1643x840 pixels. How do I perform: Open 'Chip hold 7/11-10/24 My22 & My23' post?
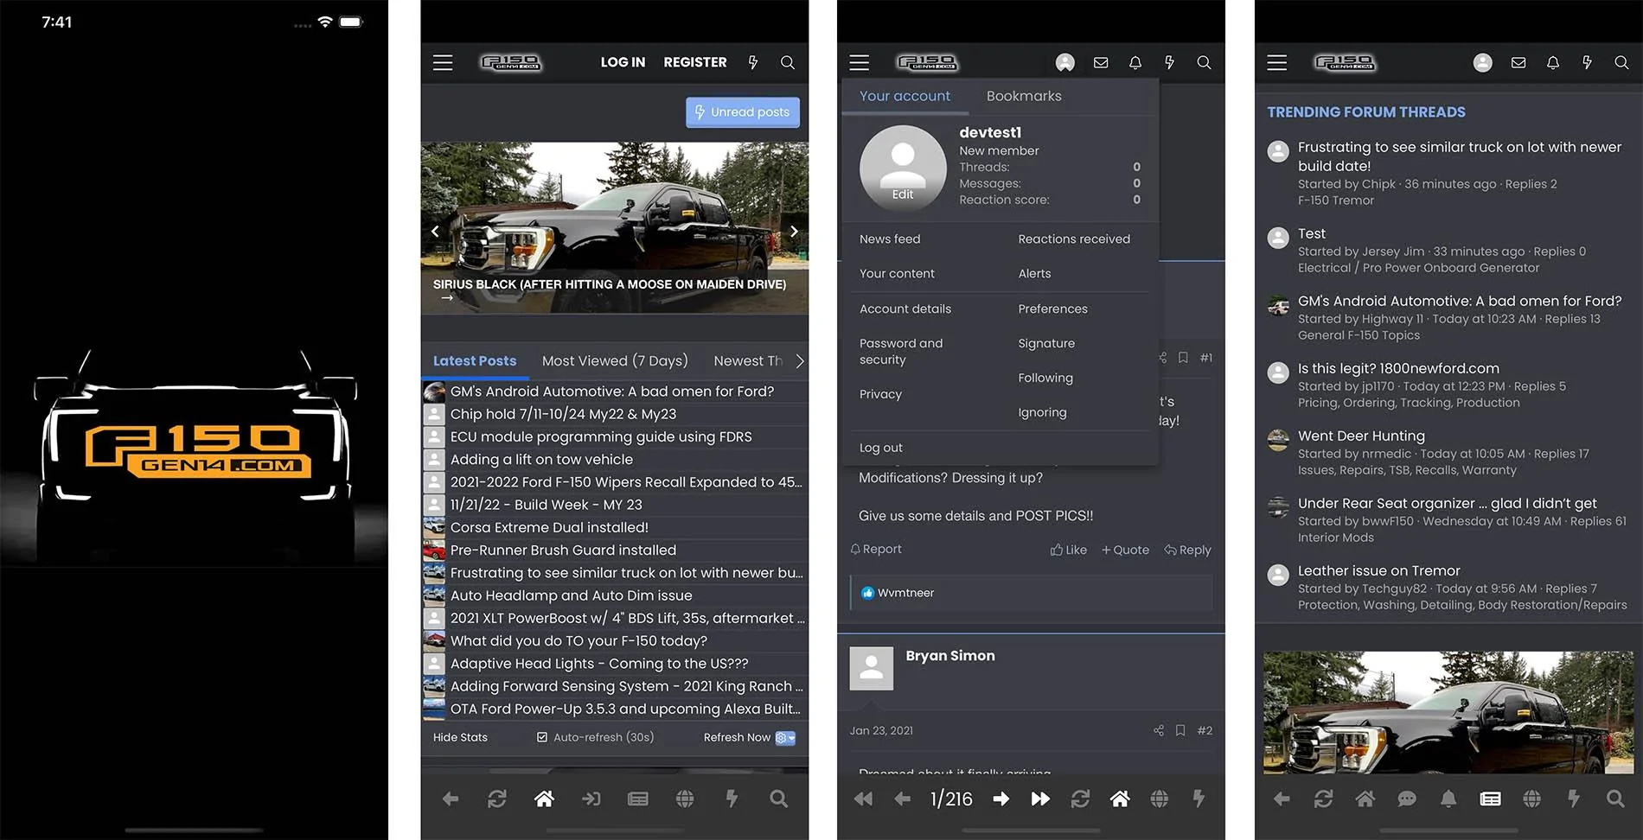tap(563, 414)
